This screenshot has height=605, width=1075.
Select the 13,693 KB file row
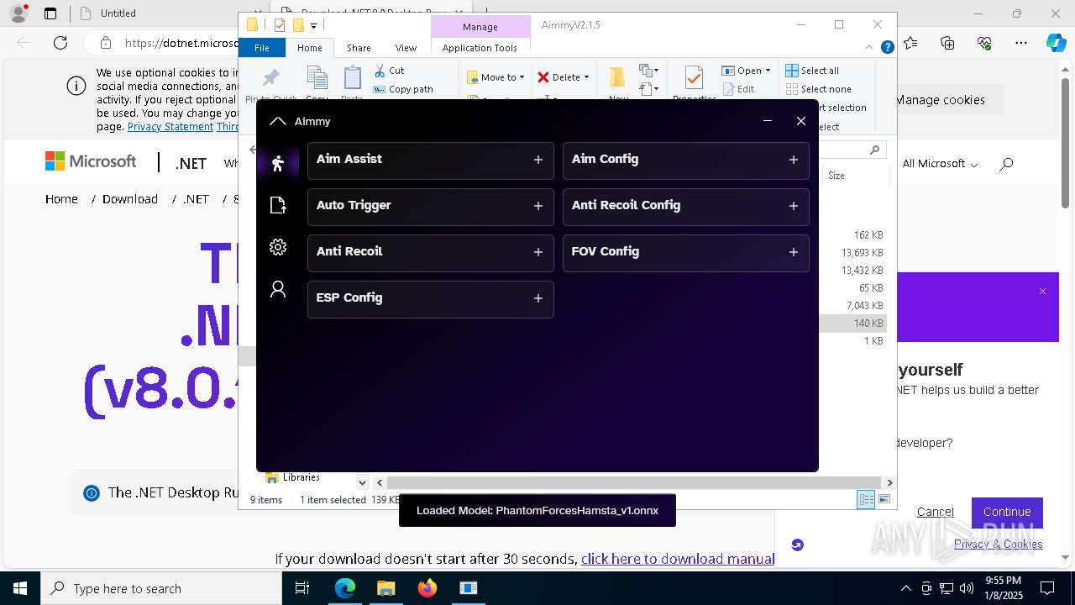click(x=854, y=253)
